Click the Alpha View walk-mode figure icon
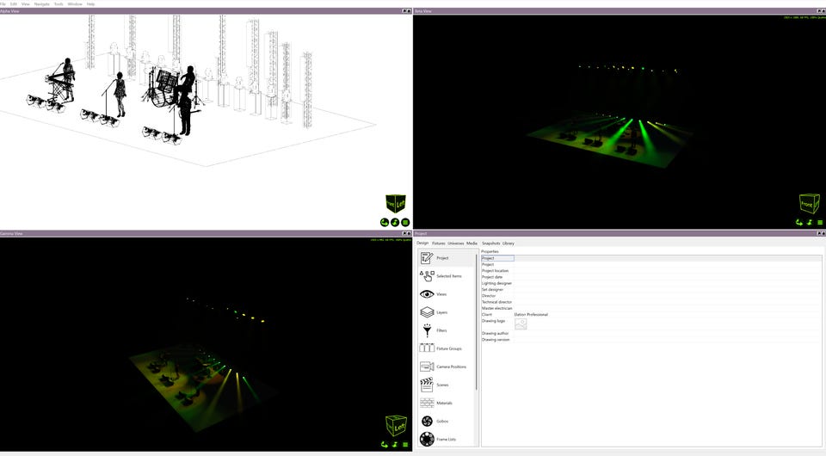Viewport: 826px width, 456px height. (395, 222)
